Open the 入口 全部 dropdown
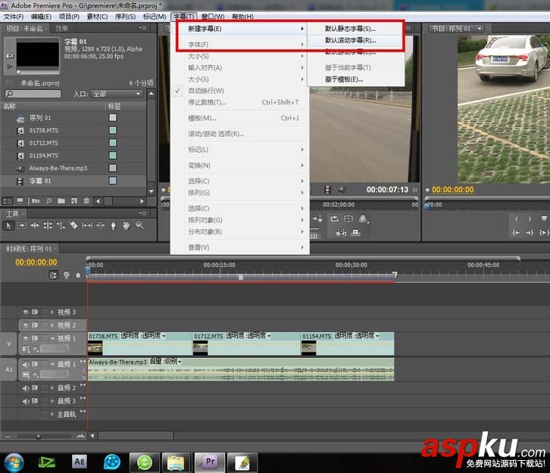The image size is (550, 473). tap(117, 94)
